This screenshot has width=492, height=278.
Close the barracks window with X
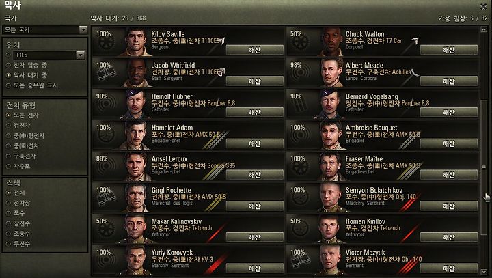[483, 6]
